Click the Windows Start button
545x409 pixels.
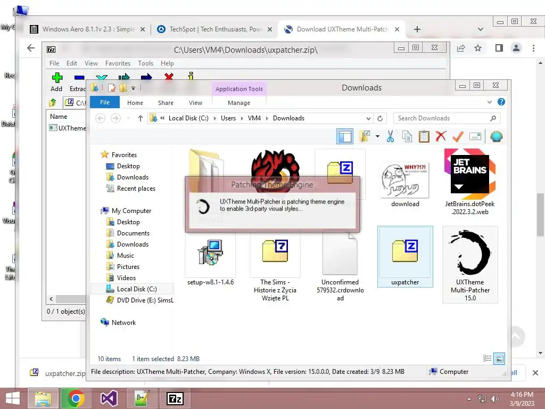pos(13,398)
